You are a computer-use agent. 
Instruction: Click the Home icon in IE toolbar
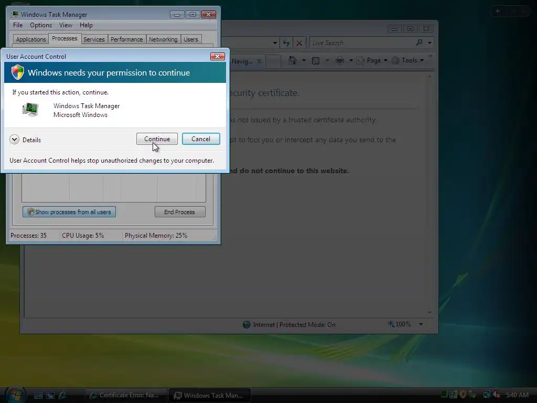point(293,60)
